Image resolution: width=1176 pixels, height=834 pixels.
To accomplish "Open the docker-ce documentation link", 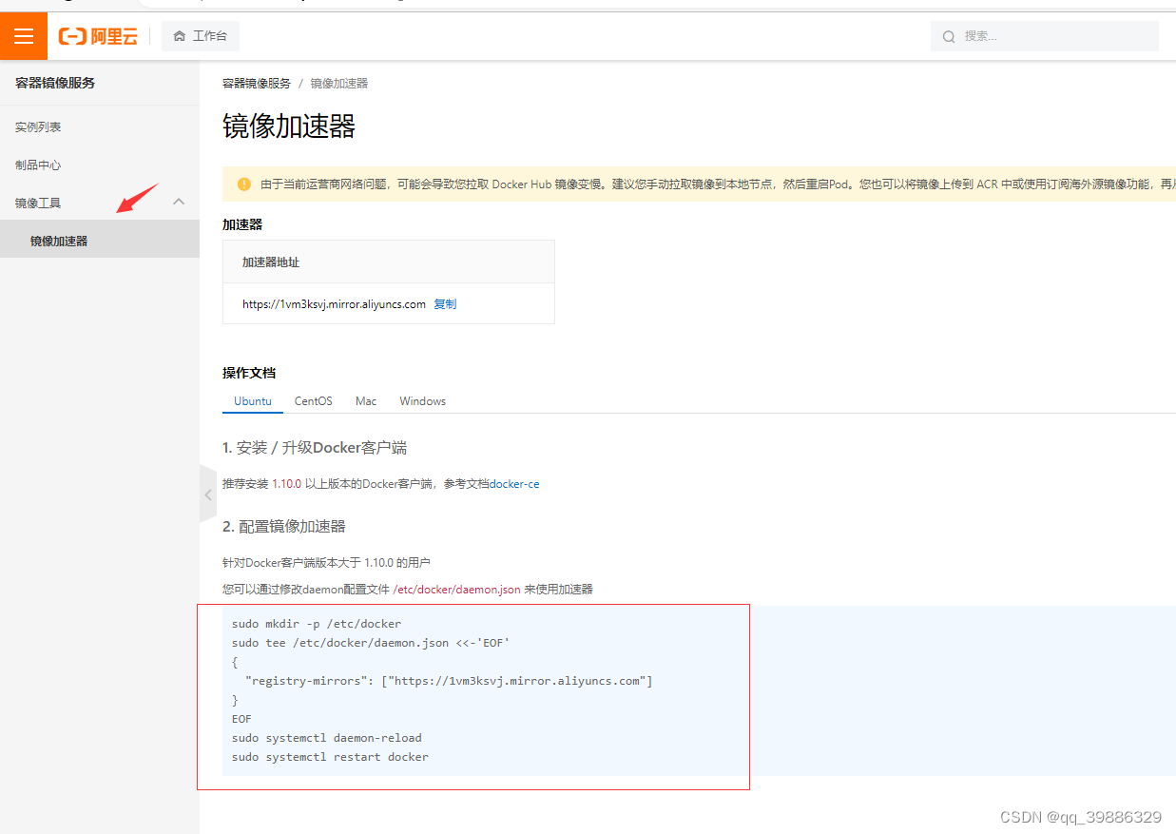I will (x=514, y=484).
